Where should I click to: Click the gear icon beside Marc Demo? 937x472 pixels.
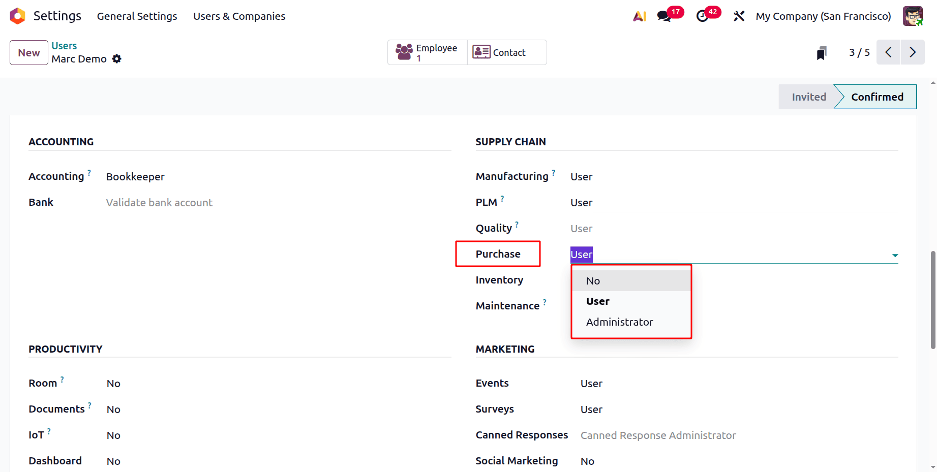[x=117, y=59]
